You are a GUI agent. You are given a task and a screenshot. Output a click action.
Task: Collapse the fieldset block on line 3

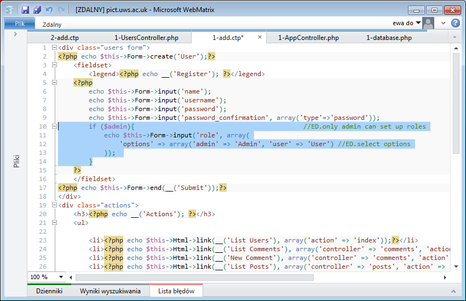tap(54, 65)
